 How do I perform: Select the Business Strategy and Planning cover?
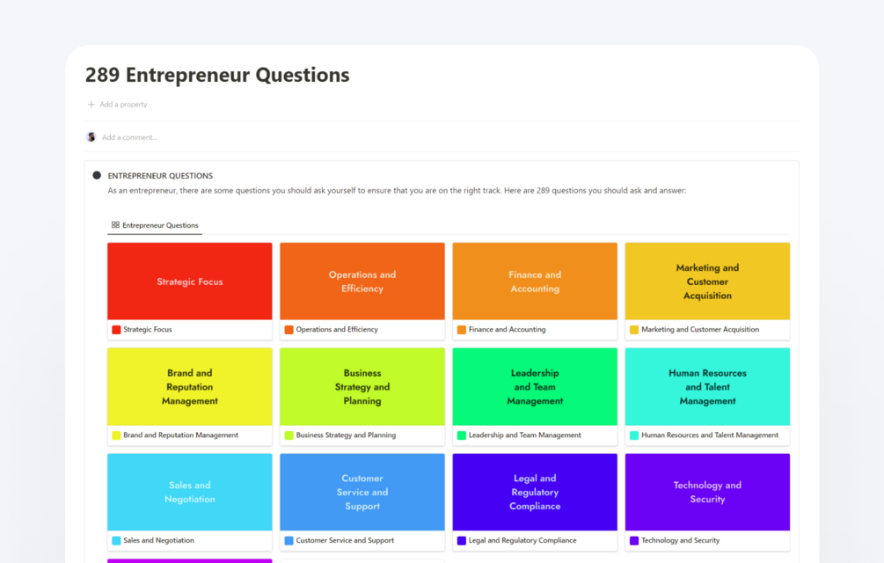click(362, 387)
